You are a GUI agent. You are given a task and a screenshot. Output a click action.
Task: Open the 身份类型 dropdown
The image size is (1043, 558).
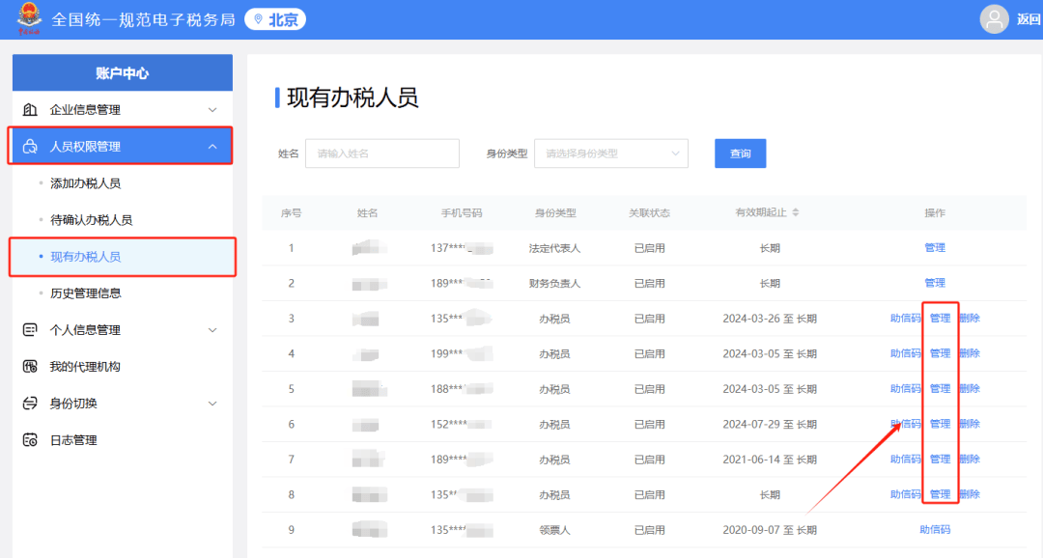pos(610,153)
